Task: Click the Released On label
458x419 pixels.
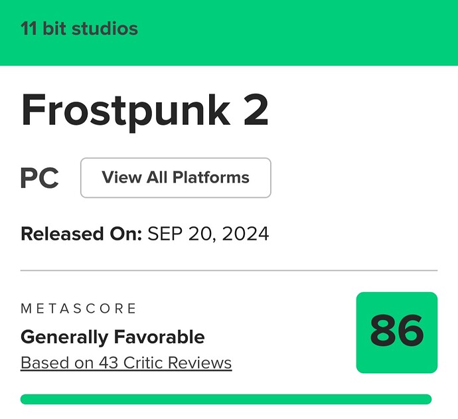Action: (x=81, y=234)
